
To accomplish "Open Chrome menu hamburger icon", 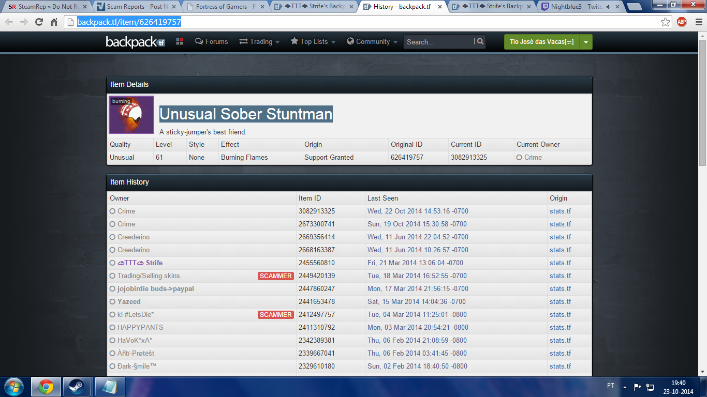I will coord(696,22).
